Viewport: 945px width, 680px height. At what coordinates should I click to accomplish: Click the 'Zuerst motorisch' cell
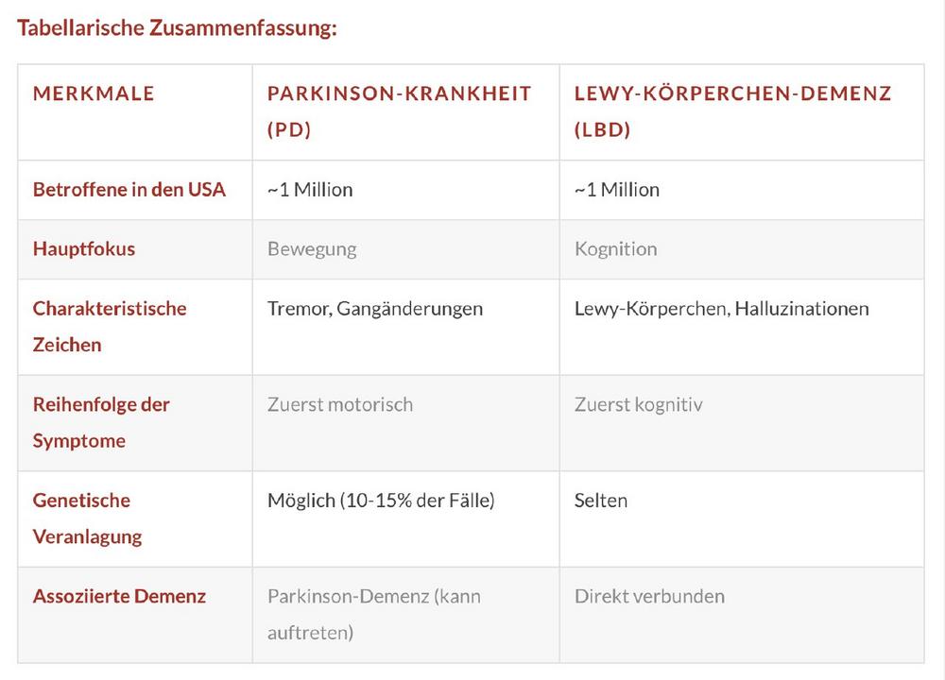340,404
